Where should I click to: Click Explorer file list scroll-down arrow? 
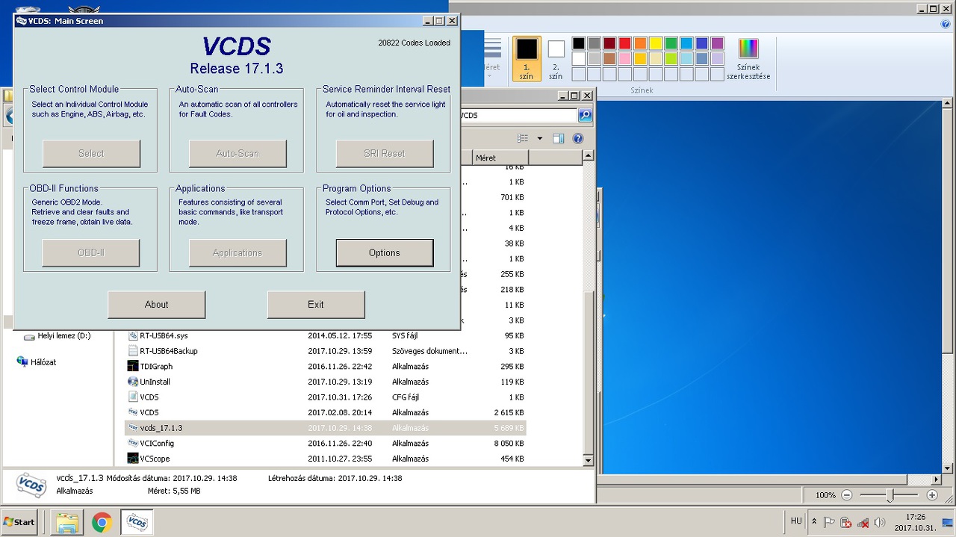(x=589, y=461)
